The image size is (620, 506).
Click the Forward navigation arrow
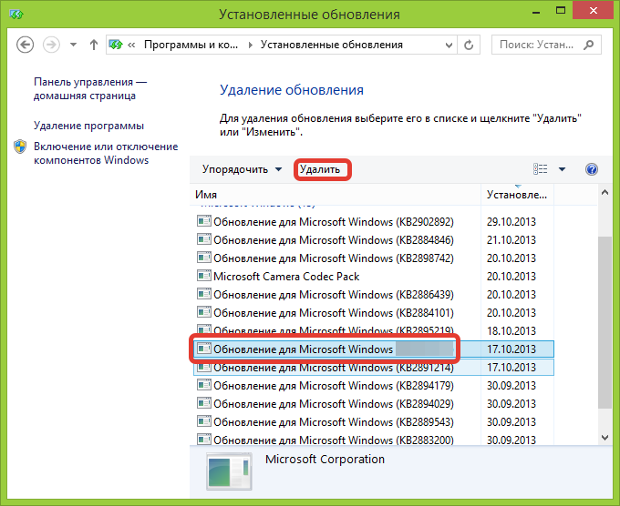(x=51, y=45)
